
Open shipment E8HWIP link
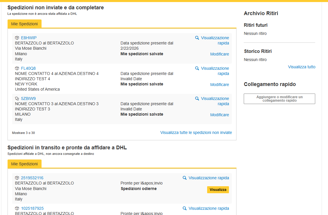coord(29,38)
